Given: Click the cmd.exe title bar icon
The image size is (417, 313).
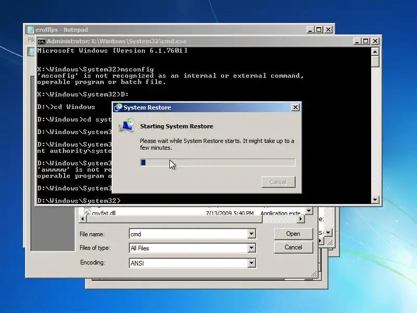Looking at the screenshot, I should pos(41,42).
